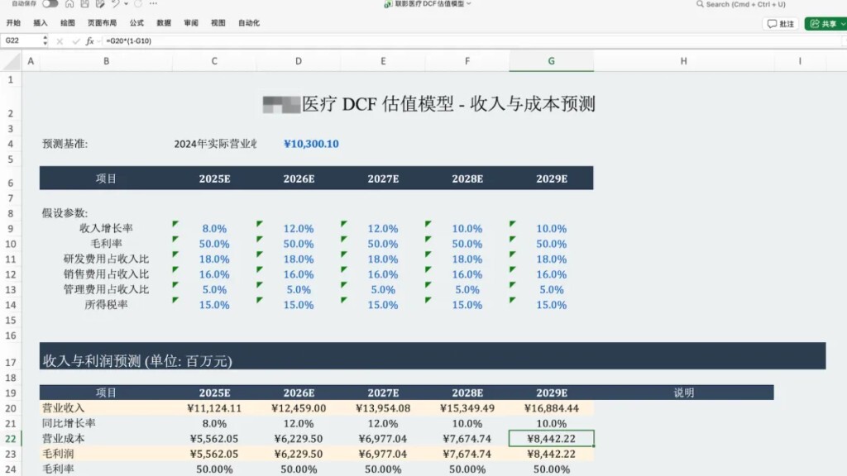Click the Search field in title bar

pyautogui.click(x=744, y=4)
